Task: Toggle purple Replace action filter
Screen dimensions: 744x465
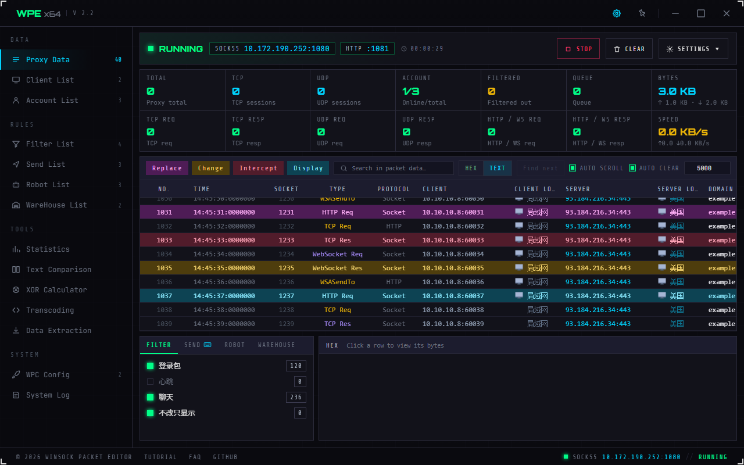Action: point(167,168)
